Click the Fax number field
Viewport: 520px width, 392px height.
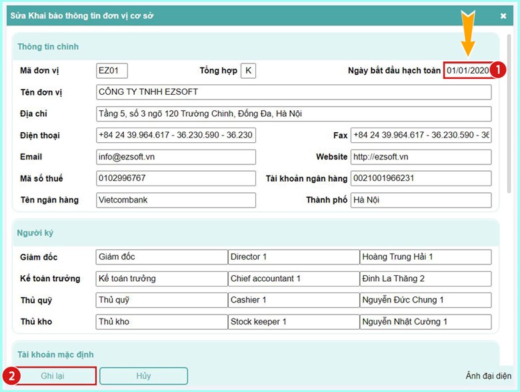(x=421, y=135)
